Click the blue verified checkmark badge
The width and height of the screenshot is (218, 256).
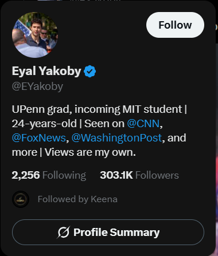tap(89, 71)
